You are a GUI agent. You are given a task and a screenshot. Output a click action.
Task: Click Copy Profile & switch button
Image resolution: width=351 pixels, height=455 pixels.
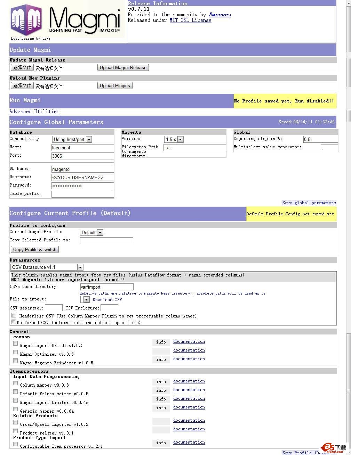35,249
